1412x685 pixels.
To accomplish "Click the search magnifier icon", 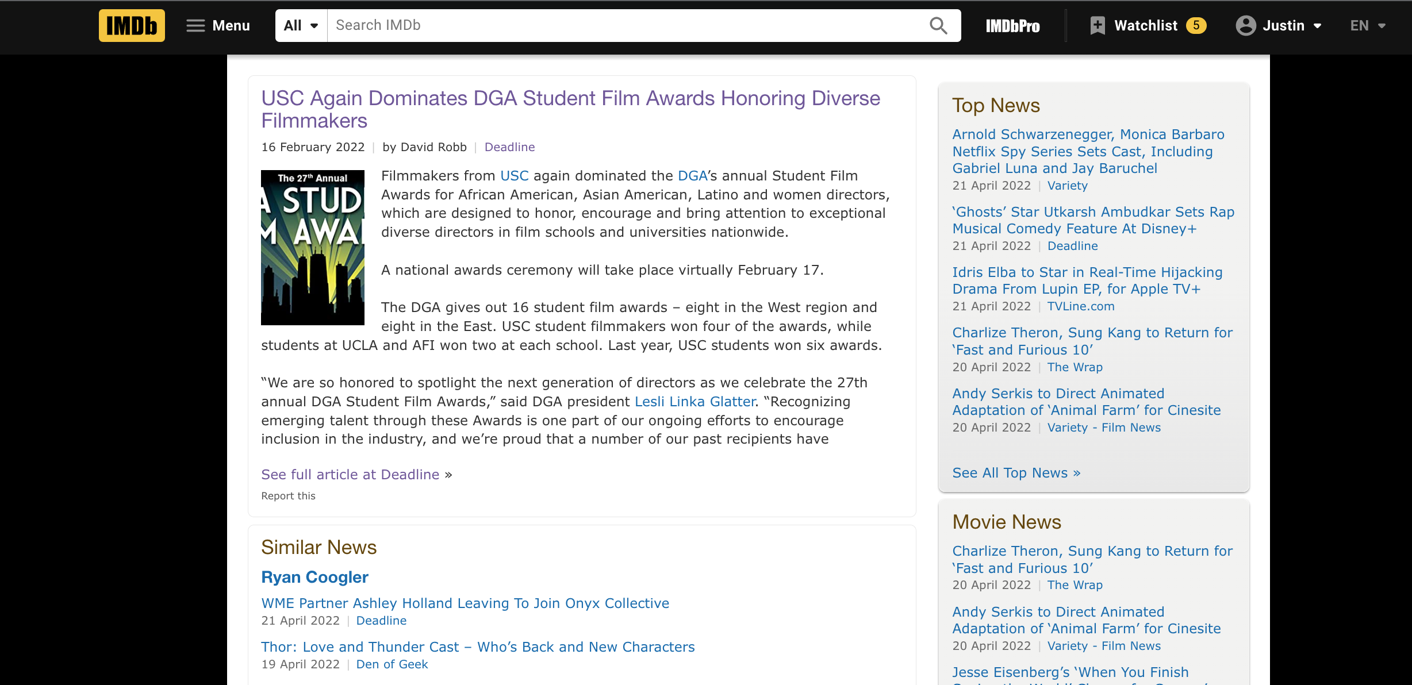I will (x=938, y=25).
